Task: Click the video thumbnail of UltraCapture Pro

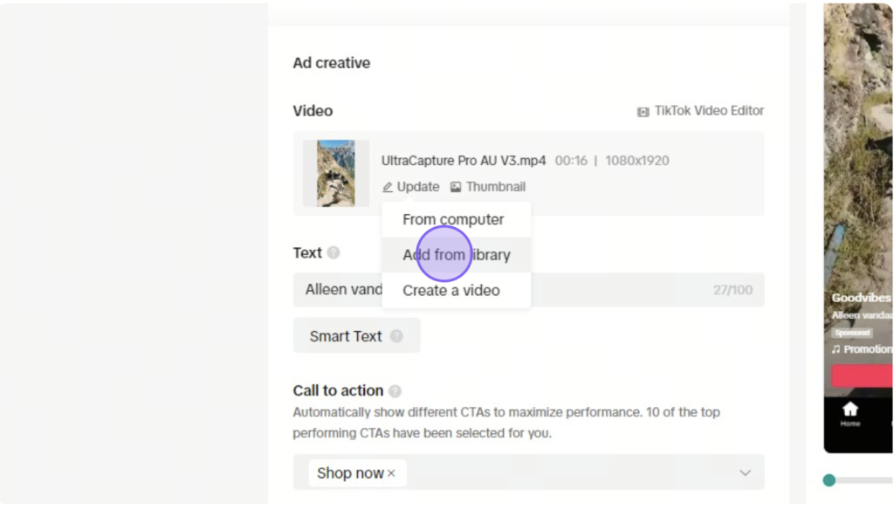Action: pyautogui.click(x=336, y=173)
